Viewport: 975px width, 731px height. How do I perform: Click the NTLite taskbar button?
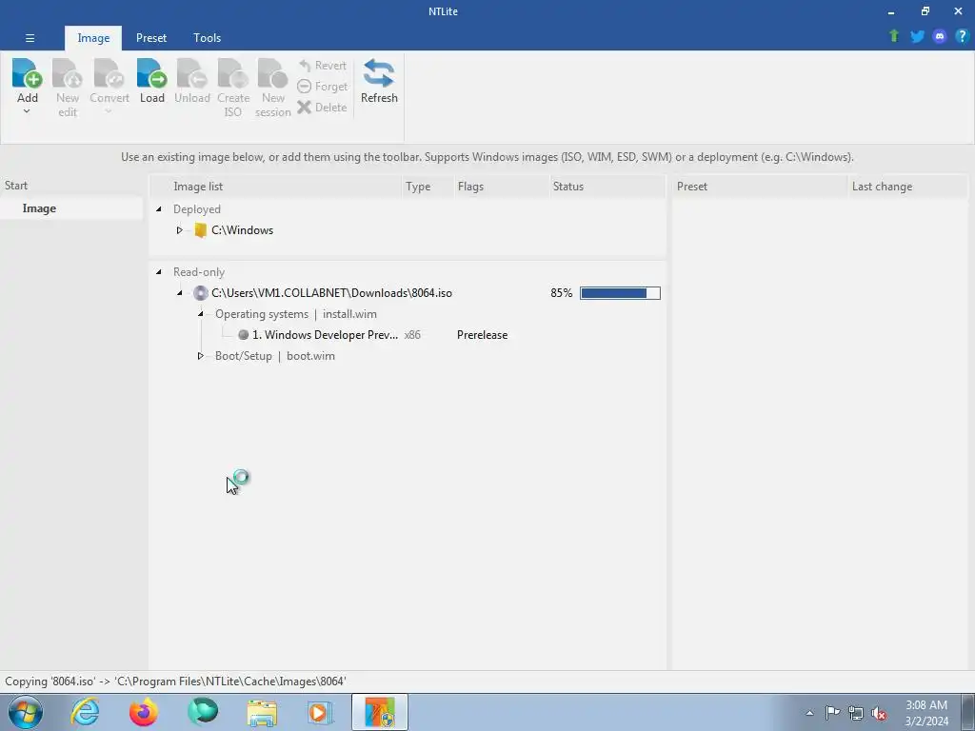(380, 712)
